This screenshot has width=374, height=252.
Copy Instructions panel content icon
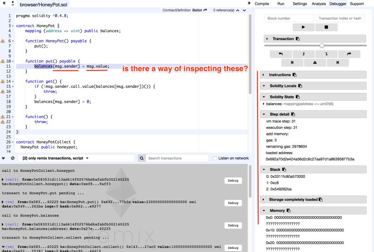pos(295,75)
